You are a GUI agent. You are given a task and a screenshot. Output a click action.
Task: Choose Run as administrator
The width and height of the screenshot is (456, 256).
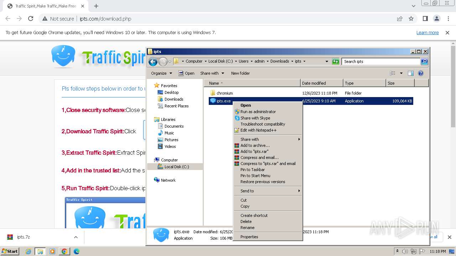pos(268,112)
